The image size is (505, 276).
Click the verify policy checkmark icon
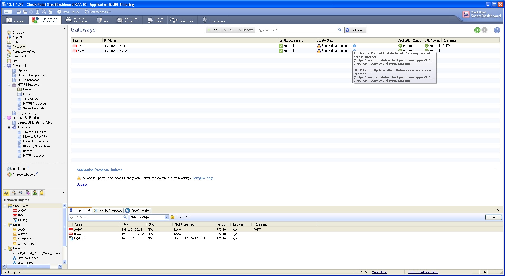click(50, 12)
